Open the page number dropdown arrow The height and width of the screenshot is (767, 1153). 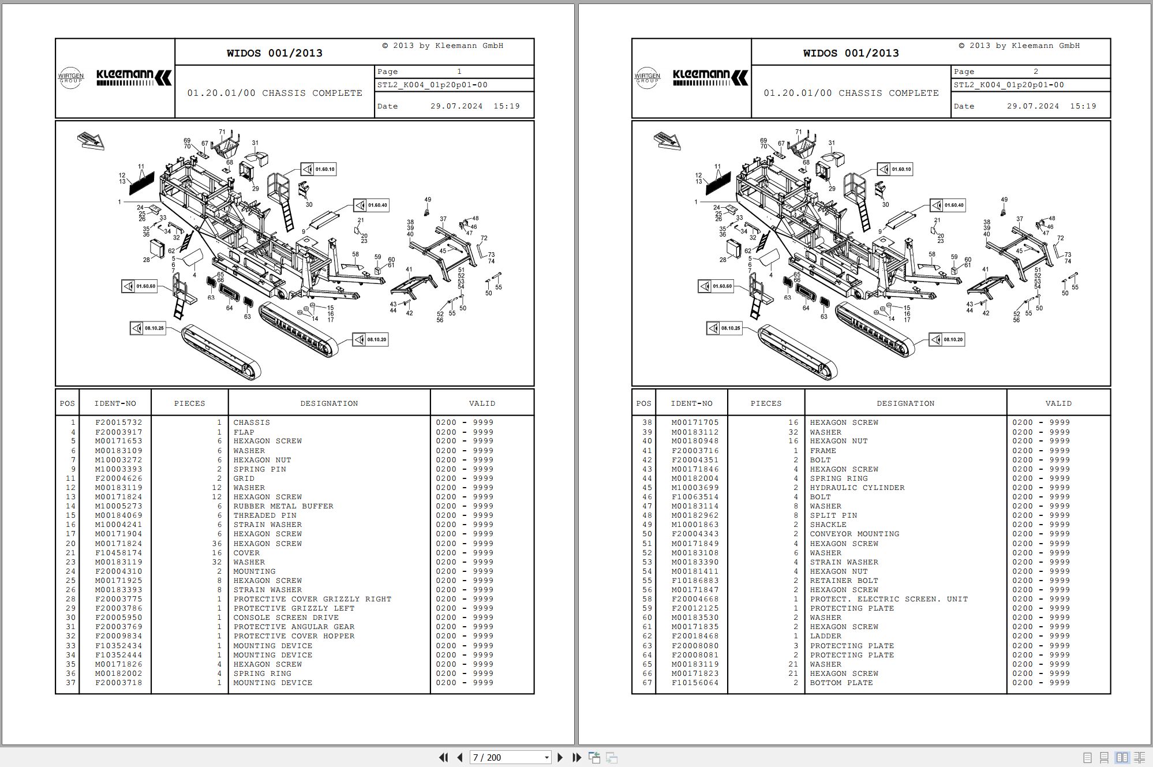pyautogui.click(x=546, y=758)
